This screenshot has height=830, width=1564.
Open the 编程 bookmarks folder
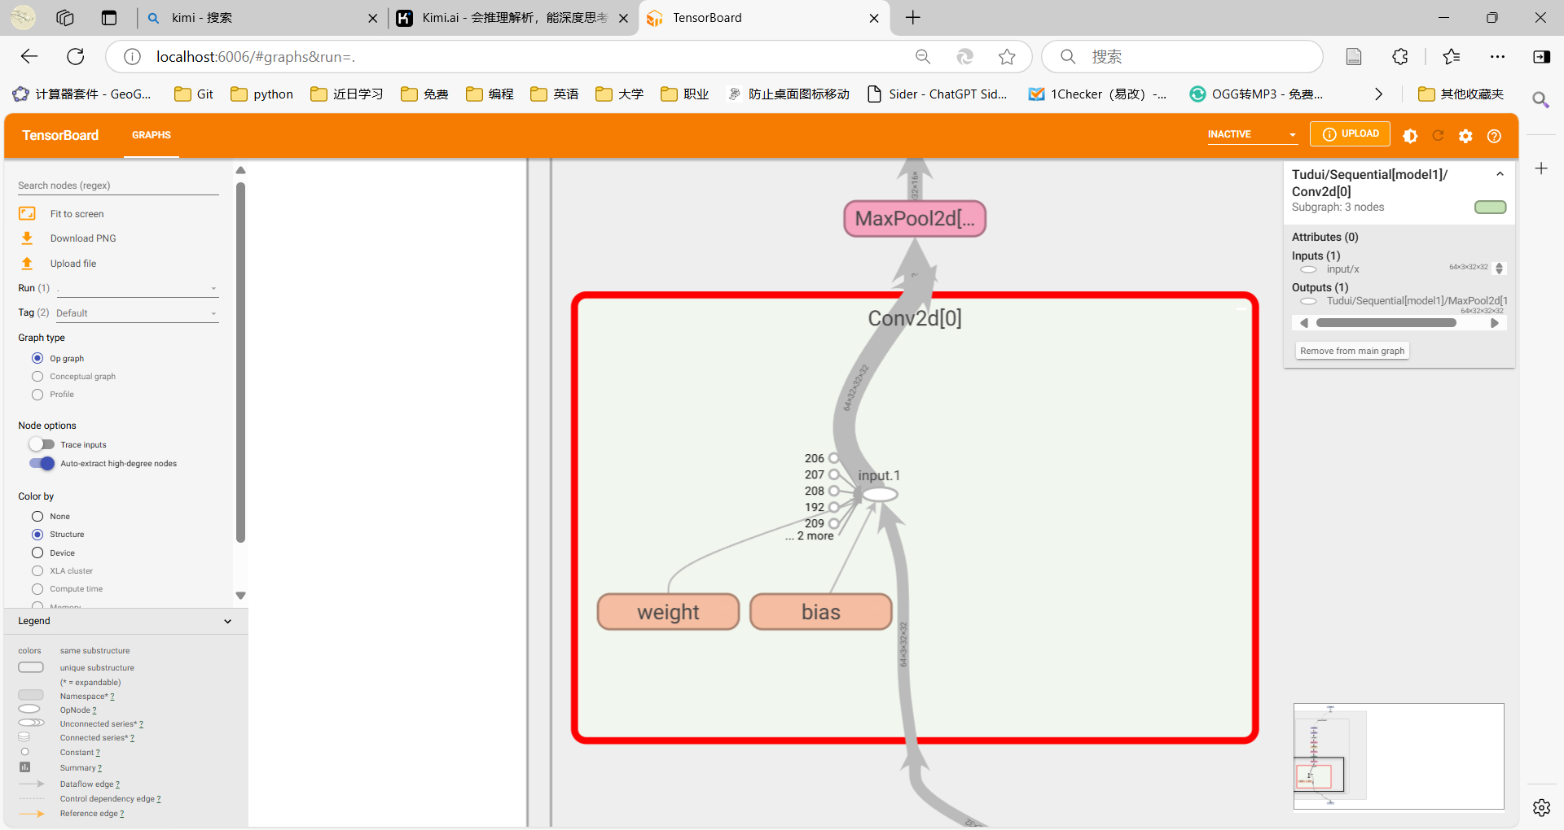490,94
